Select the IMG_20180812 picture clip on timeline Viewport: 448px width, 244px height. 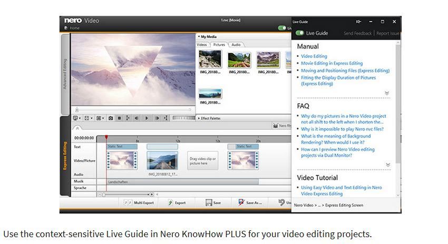pyautogui.click(x=162, y=161)
